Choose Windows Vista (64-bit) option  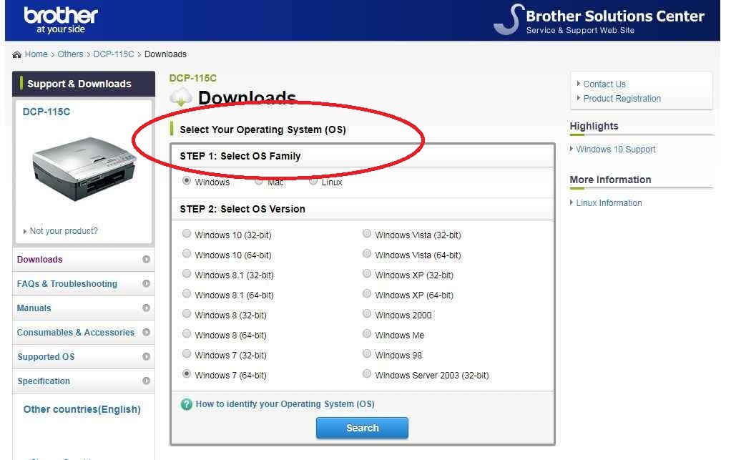pyautogui.click(x=367, y=253)
